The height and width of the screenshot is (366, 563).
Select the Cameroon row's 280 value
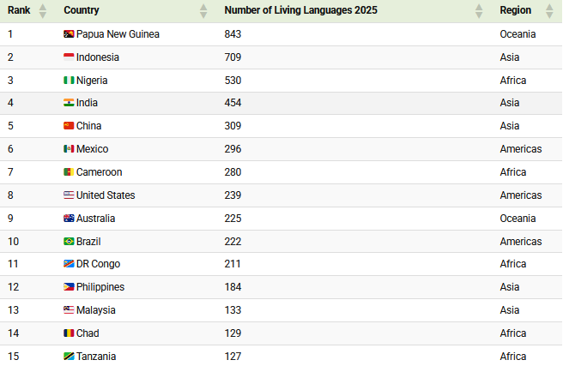coord(233,172)
